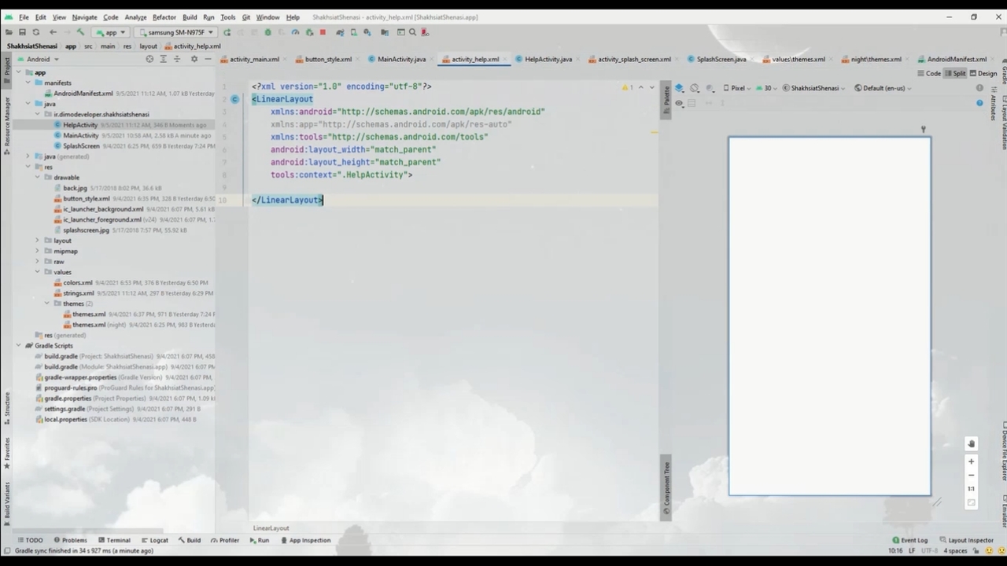Click the design surface layers icon
Viewport: 1007px width, 566px height.
click(x=680, y=88)
